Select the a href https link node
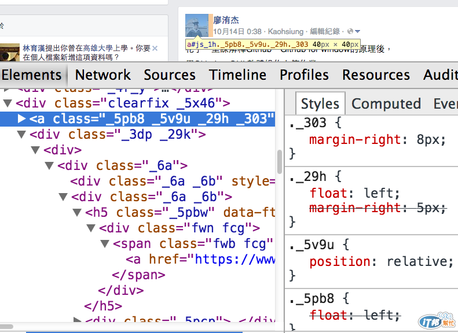 (200, 259)
